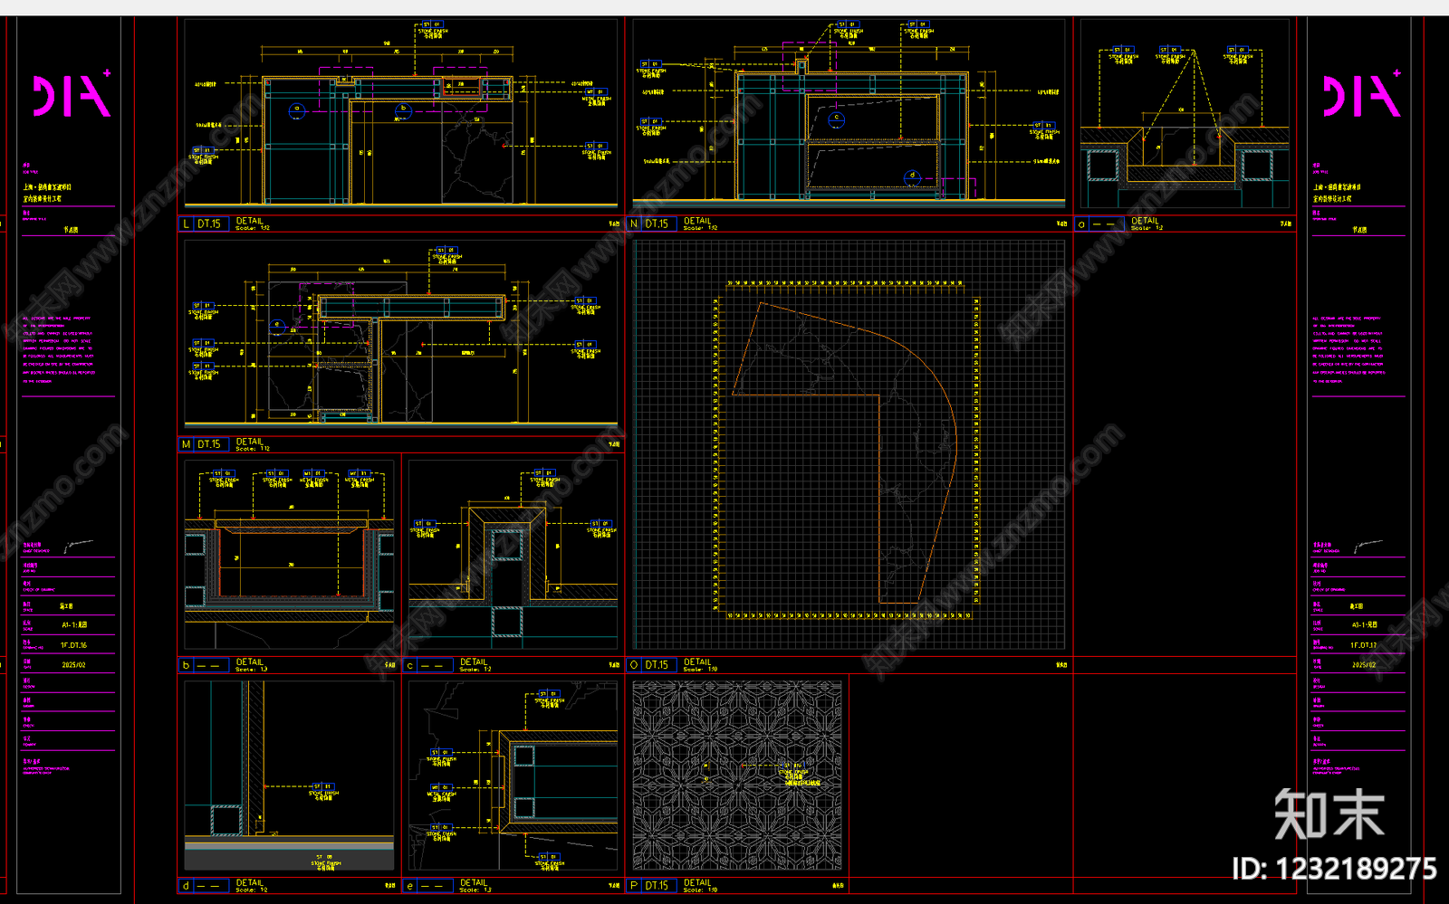Open the detail b recessed section drawing
1449x904 pixels.
pos(290,556)
